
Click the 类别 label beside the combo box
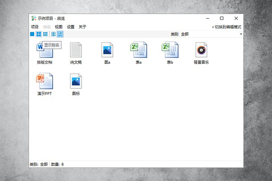click(x=175, y=34)
